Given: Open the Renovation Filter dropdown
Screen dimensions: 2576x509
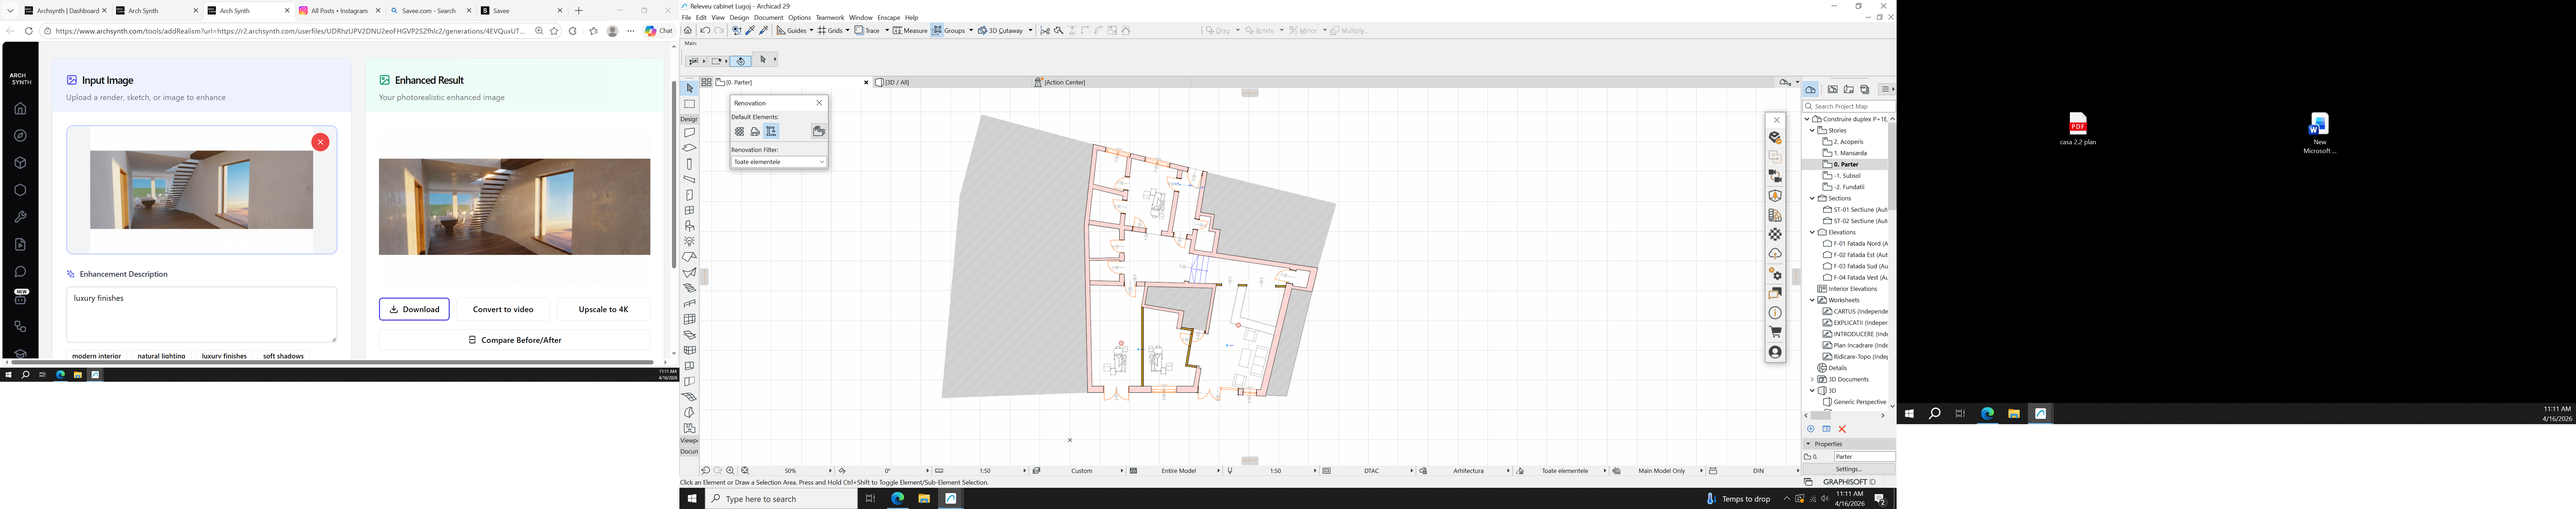Looking at the screenshot, I should tap(779, 162).
